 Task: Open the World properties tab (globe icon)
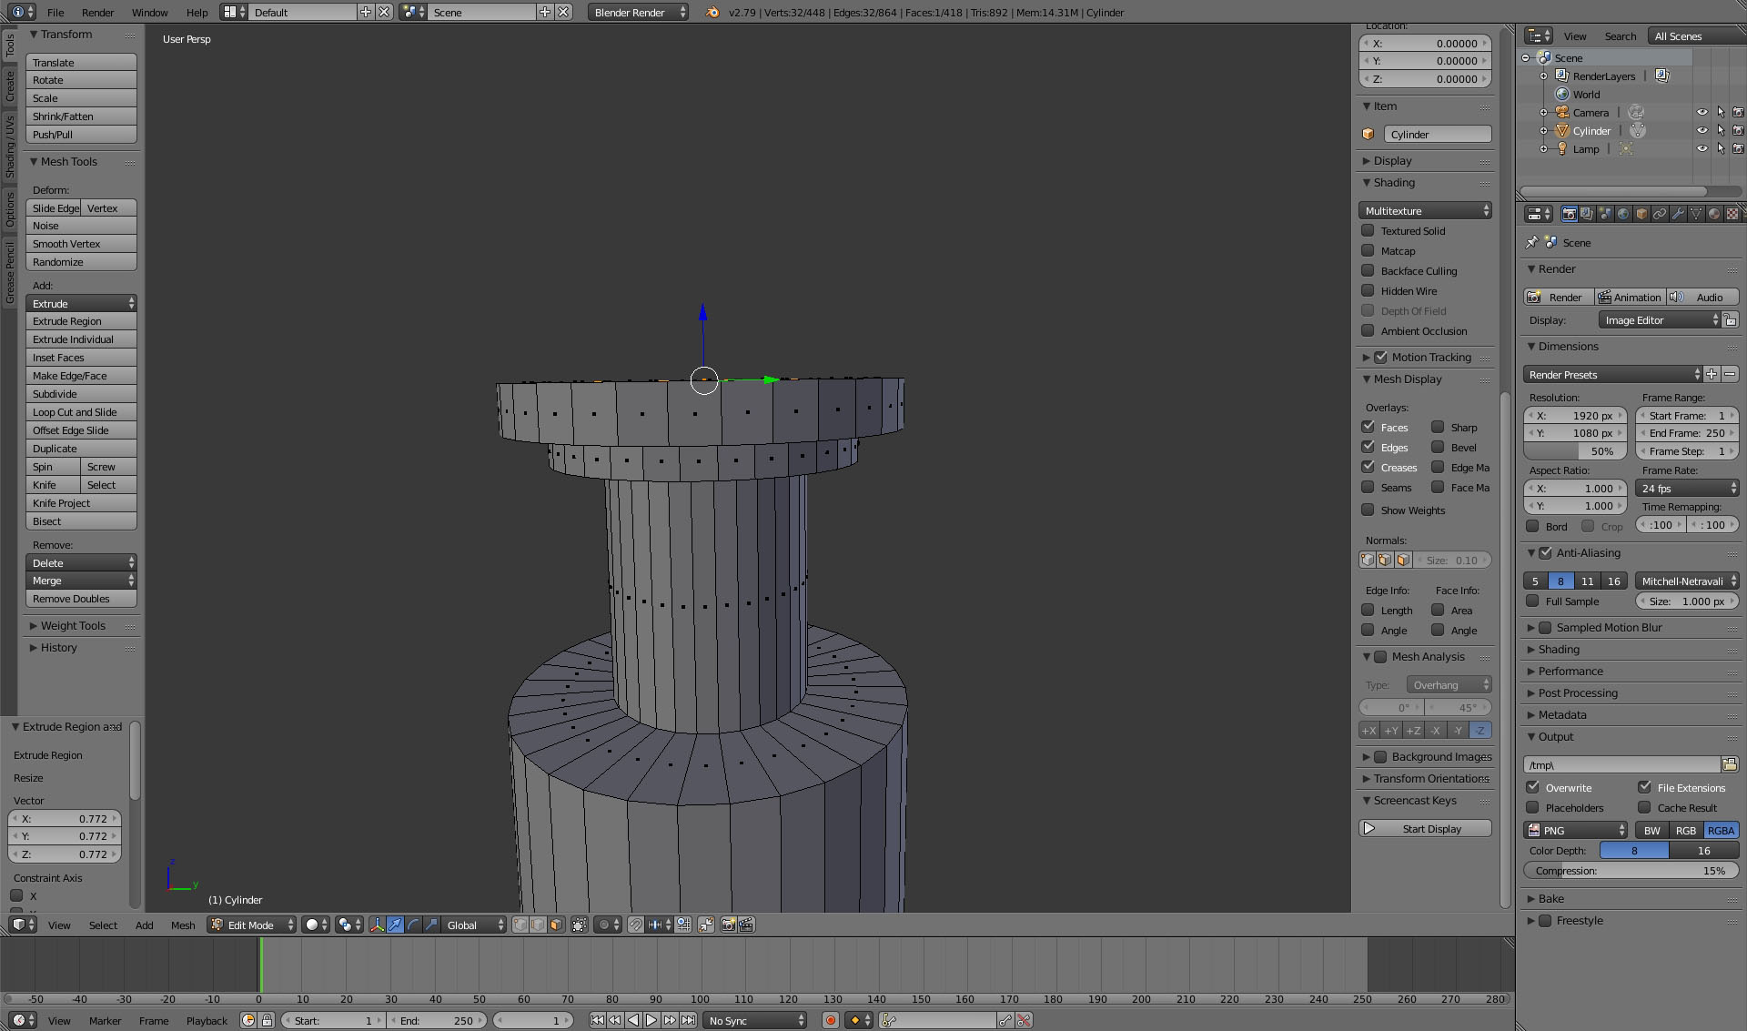coord(1623,214)
